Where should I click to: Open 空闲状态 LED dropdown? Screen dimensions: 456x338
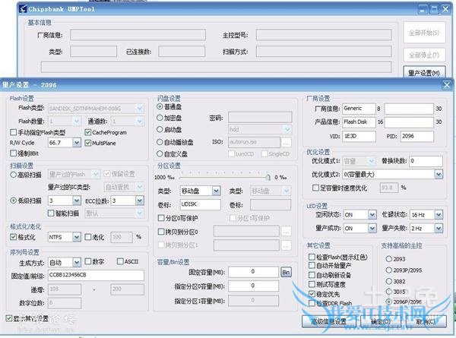click(372, 215)
